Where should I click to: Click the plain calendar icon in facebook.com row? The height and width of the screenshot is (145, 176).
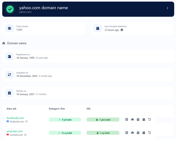coord(144,120)
